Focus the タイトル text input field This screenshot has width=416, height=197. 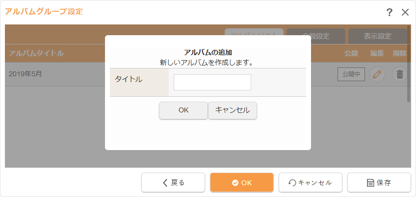pos(212,83)
